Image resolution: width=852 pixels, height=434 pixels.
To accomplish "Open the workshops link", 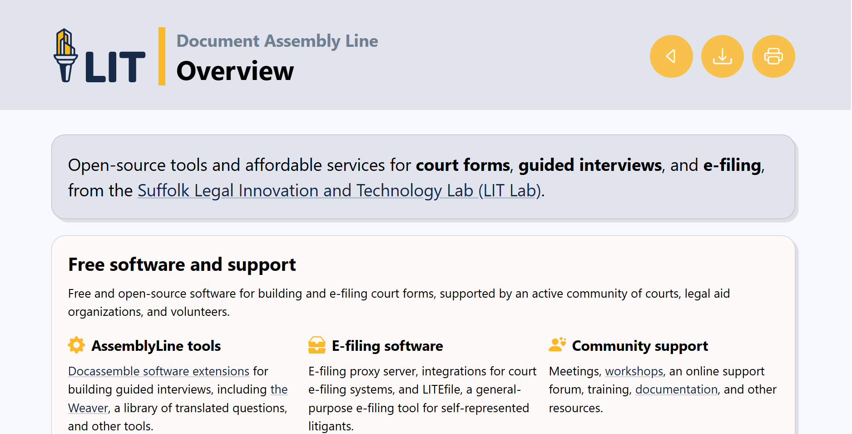I will coord(634,371).
